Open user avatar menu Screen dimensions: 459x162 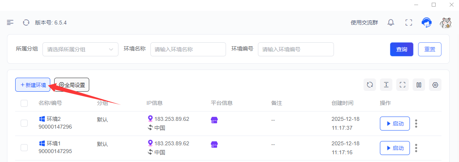445,23
